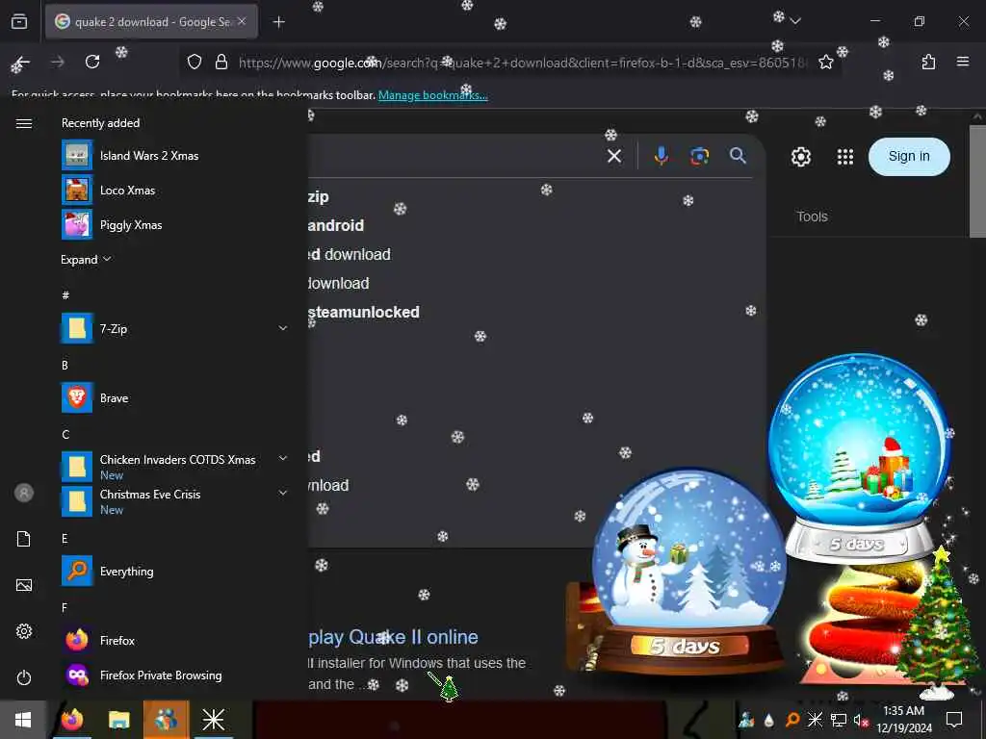The image size is (986, 739).
Task: Open Everything search app
Action: coord(174,571)
